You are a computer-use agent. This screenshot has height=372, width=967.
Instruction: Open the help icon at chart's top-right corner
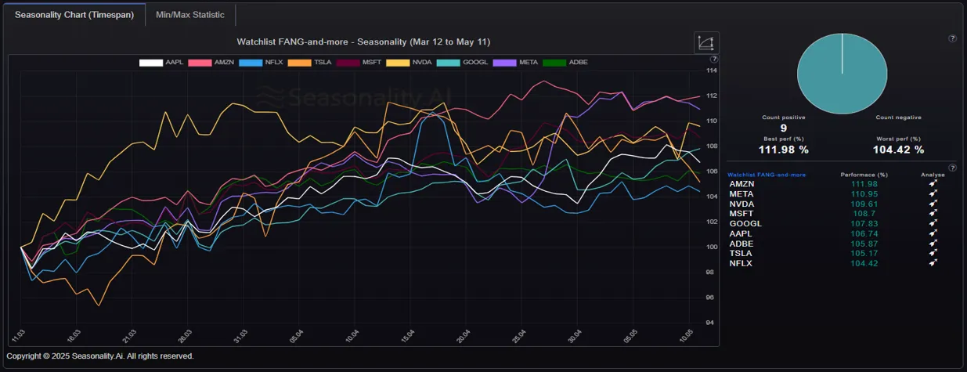coord(713,60)
